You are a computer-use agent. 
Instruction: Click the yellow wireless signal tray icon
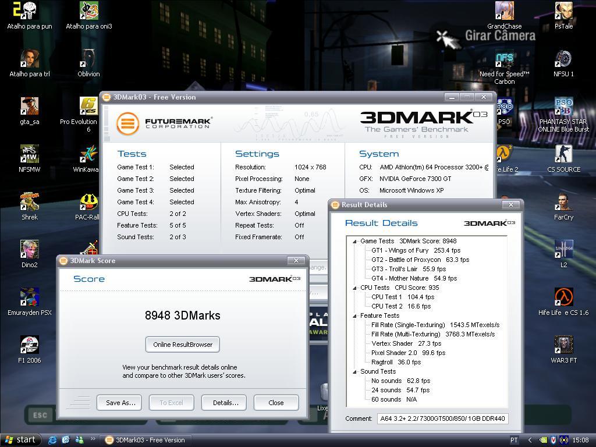pos(564,440)
